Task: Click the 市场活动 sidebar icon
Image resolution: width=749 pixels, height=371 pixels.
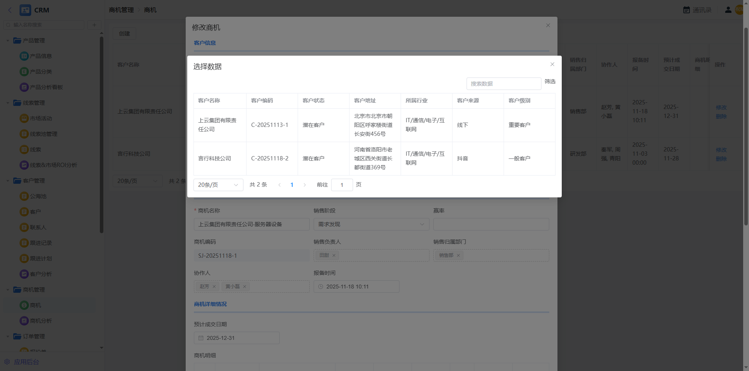Action: [24, 118]
